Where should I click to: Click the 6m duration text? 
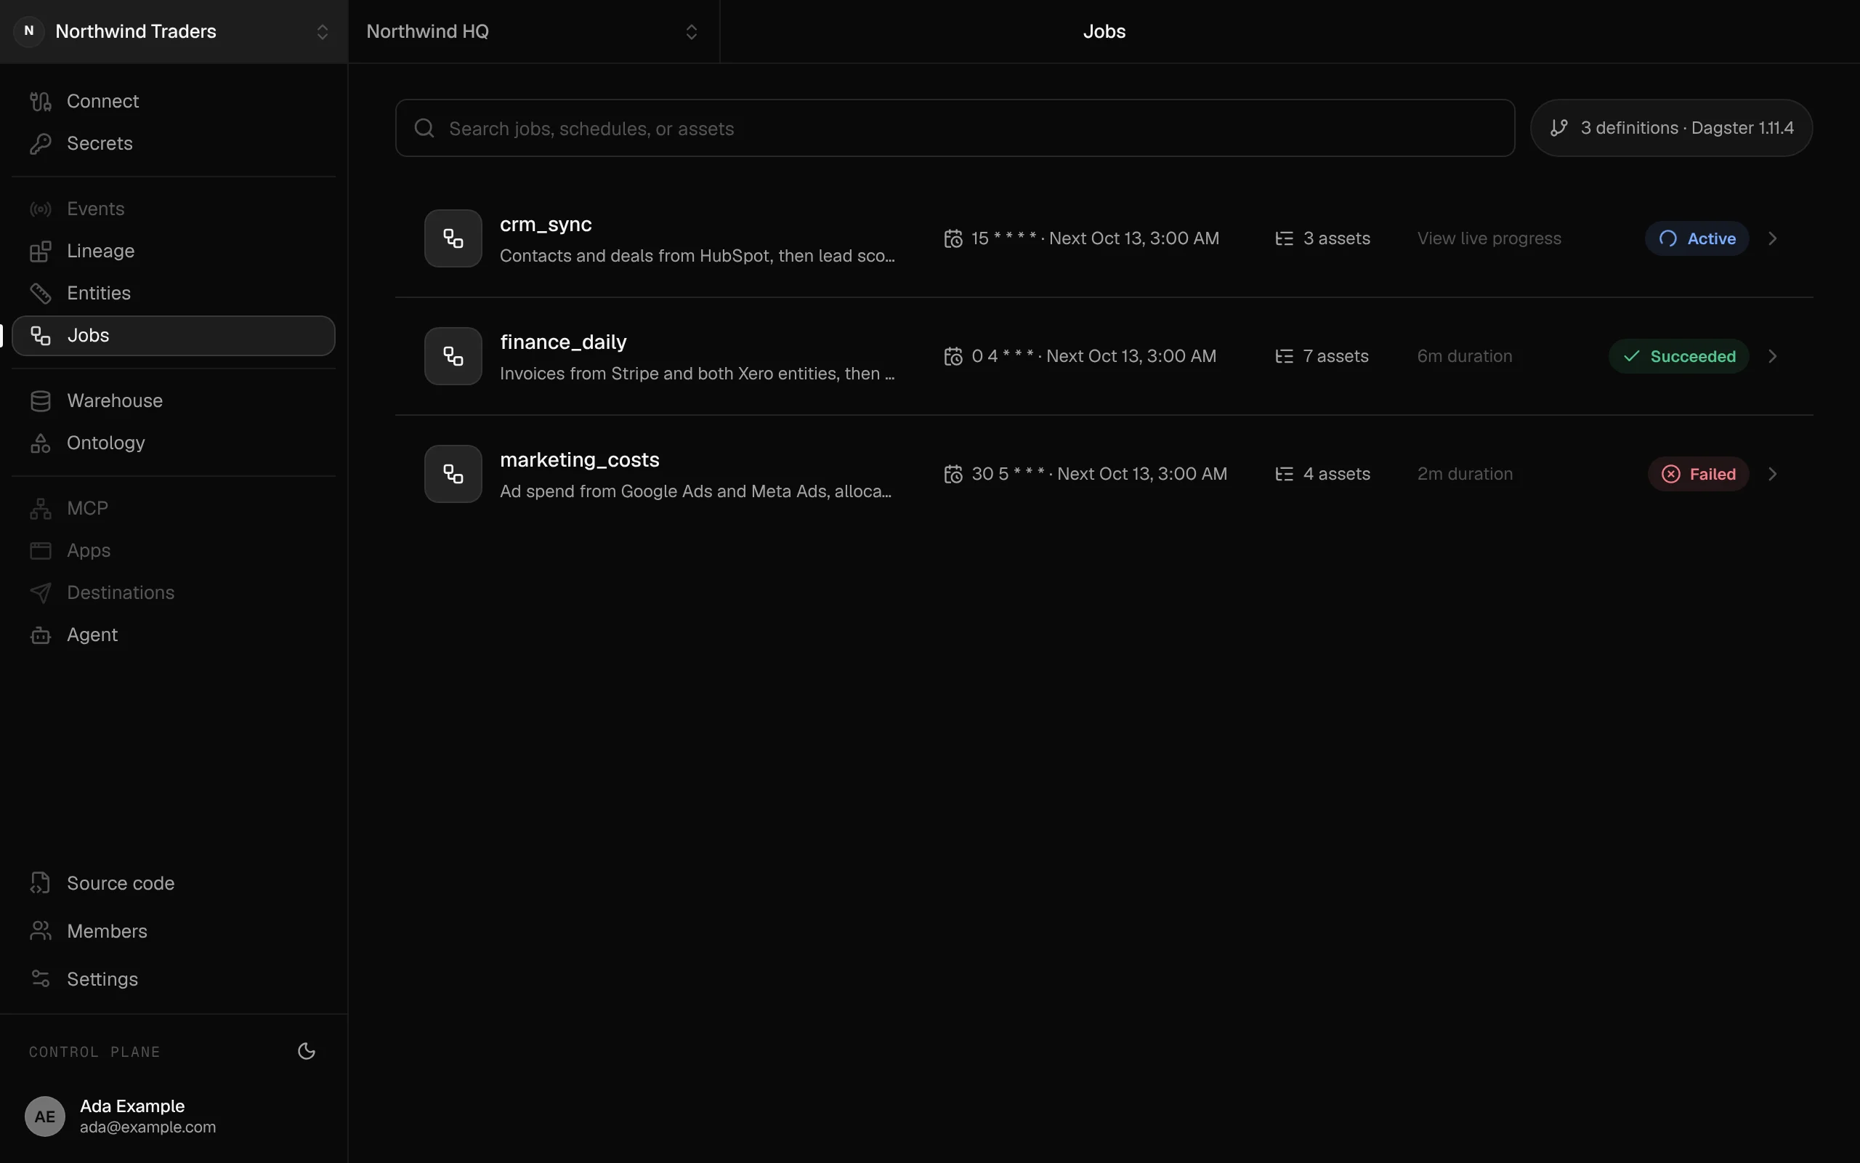(x=1464, y=357)
